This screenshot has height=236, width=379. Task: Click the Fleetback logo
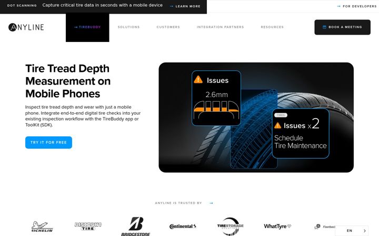(325, 227)
